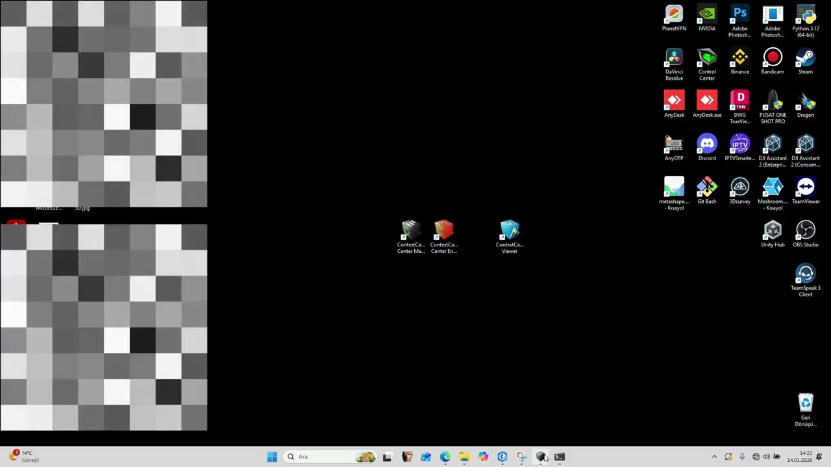
Task: Click the metashape shortcut on the desktop
Action: click(x=674, y=194)
